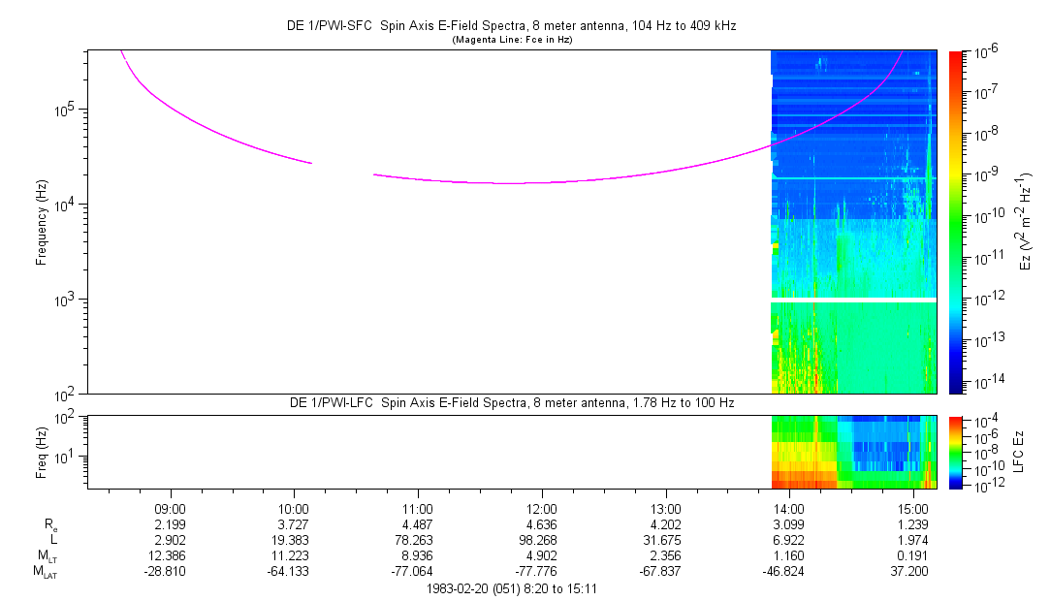Click the upper Ez color scale bar
Screen dimensions: 1050x601
point(956,221)
